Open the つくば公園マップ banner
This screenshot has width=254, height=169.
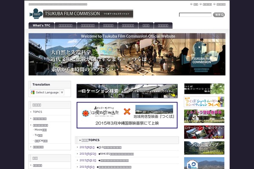point(204,148)
